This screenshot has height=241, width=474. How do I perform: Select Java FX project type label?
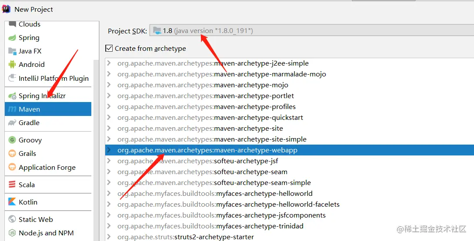(x=30, y=51)
